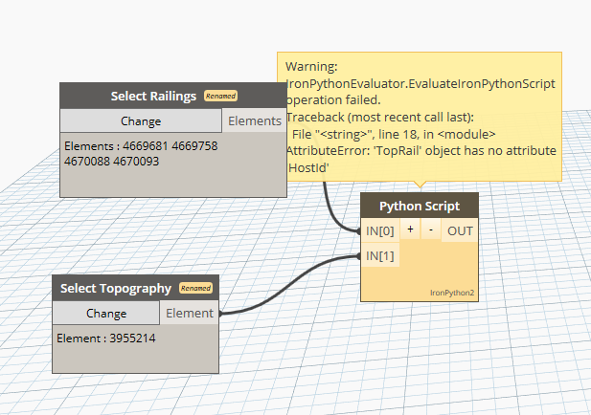The width and height of the screenshot is (591, 415).
Task: Click the Element output port of Select Topography
Action: click(x=190, y=313)
